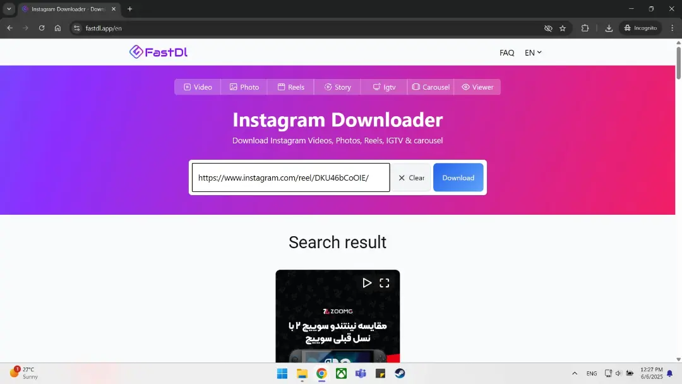This screenshot has height=384, width=682.
Task: Click the Incognito indicator
Action: click(641, 28)
